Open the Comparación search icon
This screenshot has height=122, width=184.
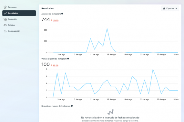pyautogui.click(x=5, y=31)
